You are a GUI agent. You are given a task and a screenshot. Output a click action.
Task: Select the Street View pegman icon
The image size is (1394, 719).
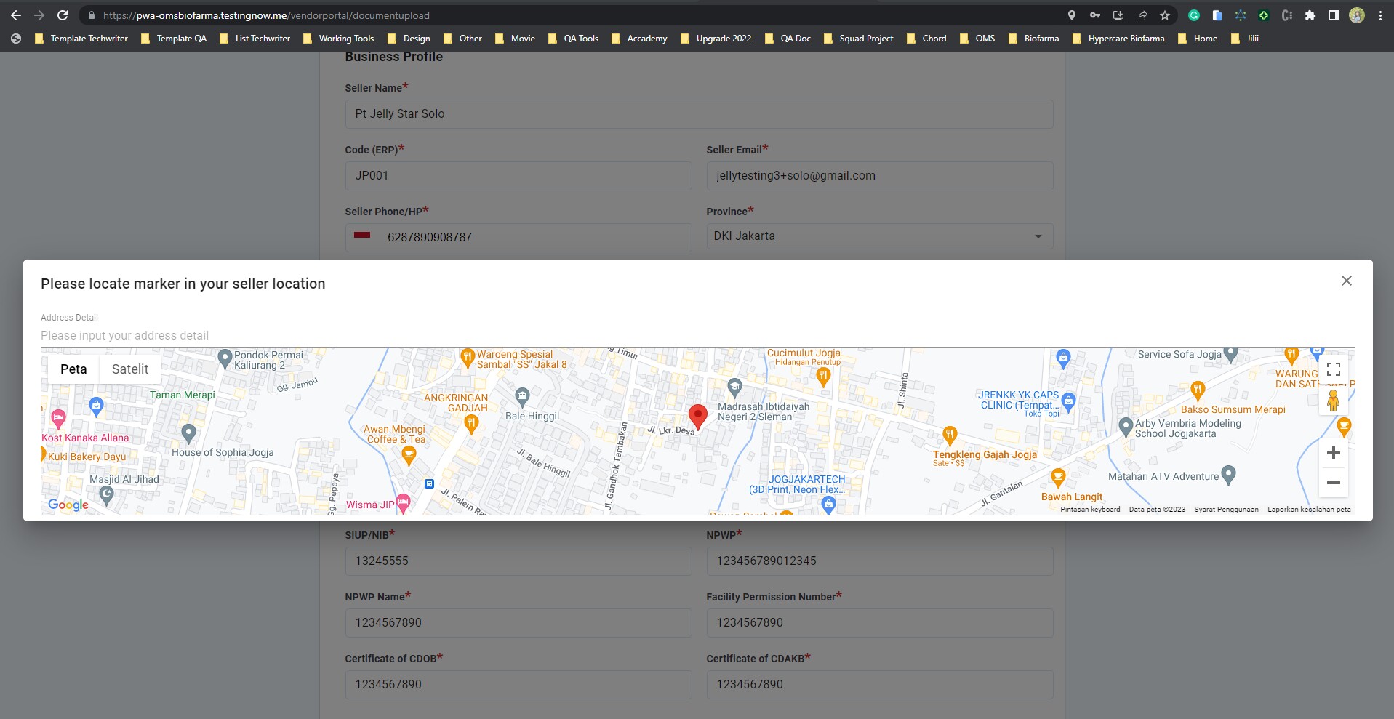click(x=1333, y=401)
